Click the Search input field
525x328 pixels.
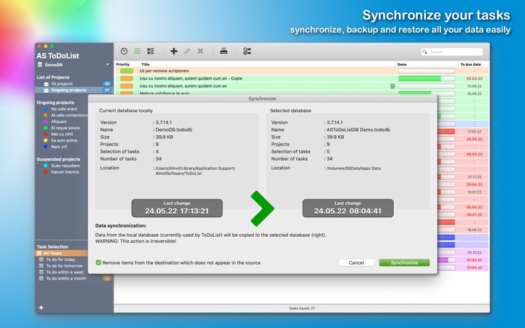(x=452, y=52)
